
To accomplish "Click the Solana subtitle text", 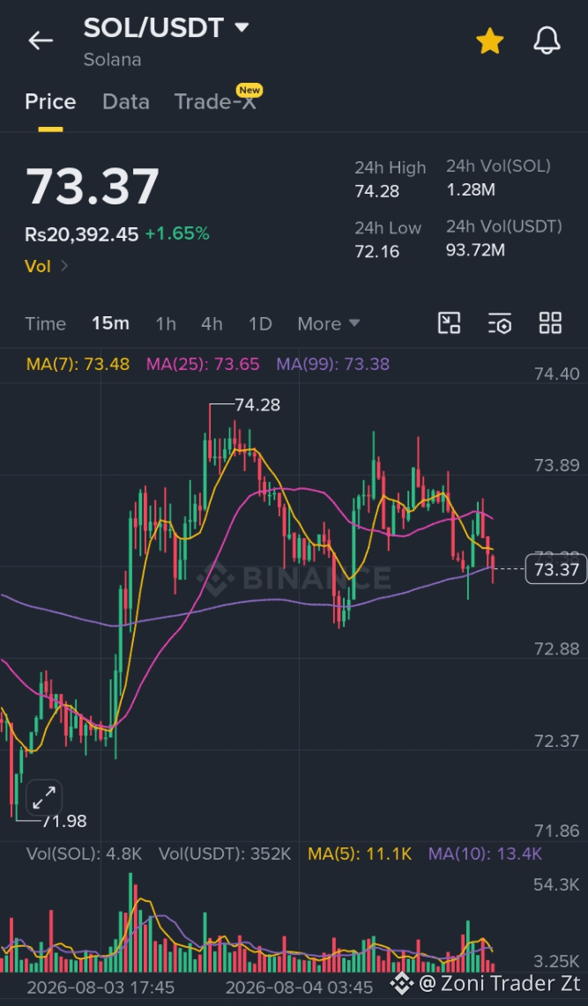I will tap(112, 60).
